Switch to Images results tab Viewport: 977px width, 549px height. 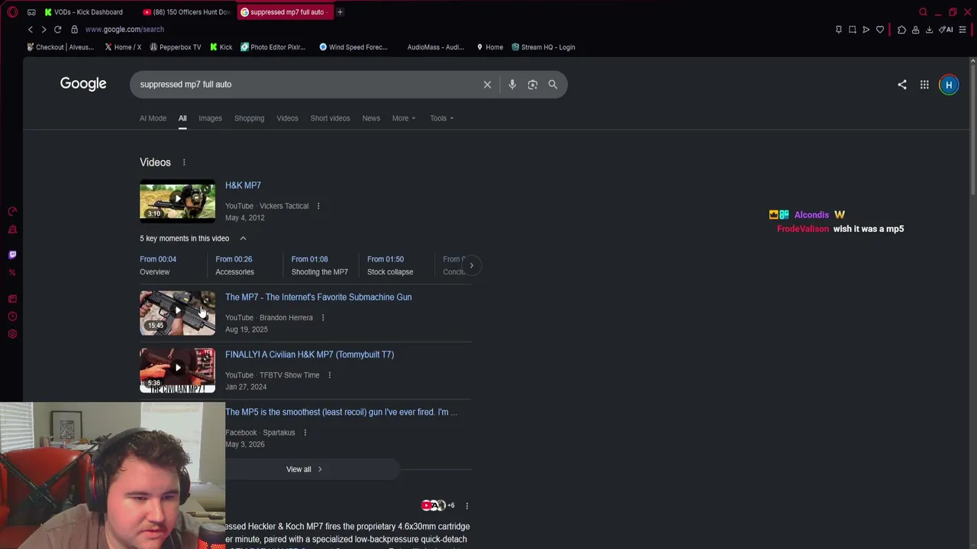click(210, 118)
